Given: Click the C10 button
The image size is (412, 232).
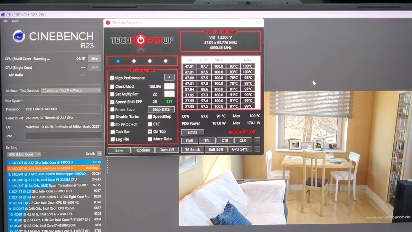Looking at the screenshot, I should [225, 140].
